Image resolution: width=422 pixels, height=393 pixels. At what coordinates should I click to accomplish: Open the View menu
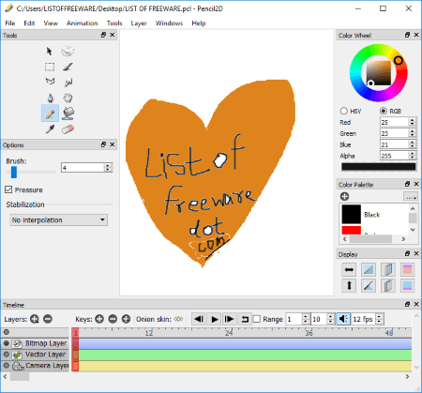[51, 23]
